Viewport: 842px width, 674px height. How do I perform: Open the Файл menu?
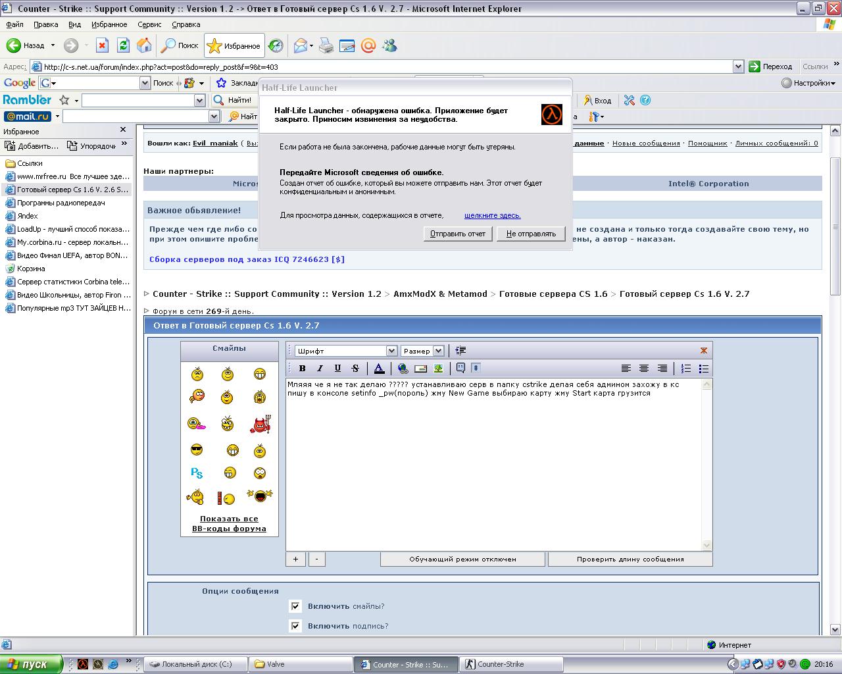(14, 24)
